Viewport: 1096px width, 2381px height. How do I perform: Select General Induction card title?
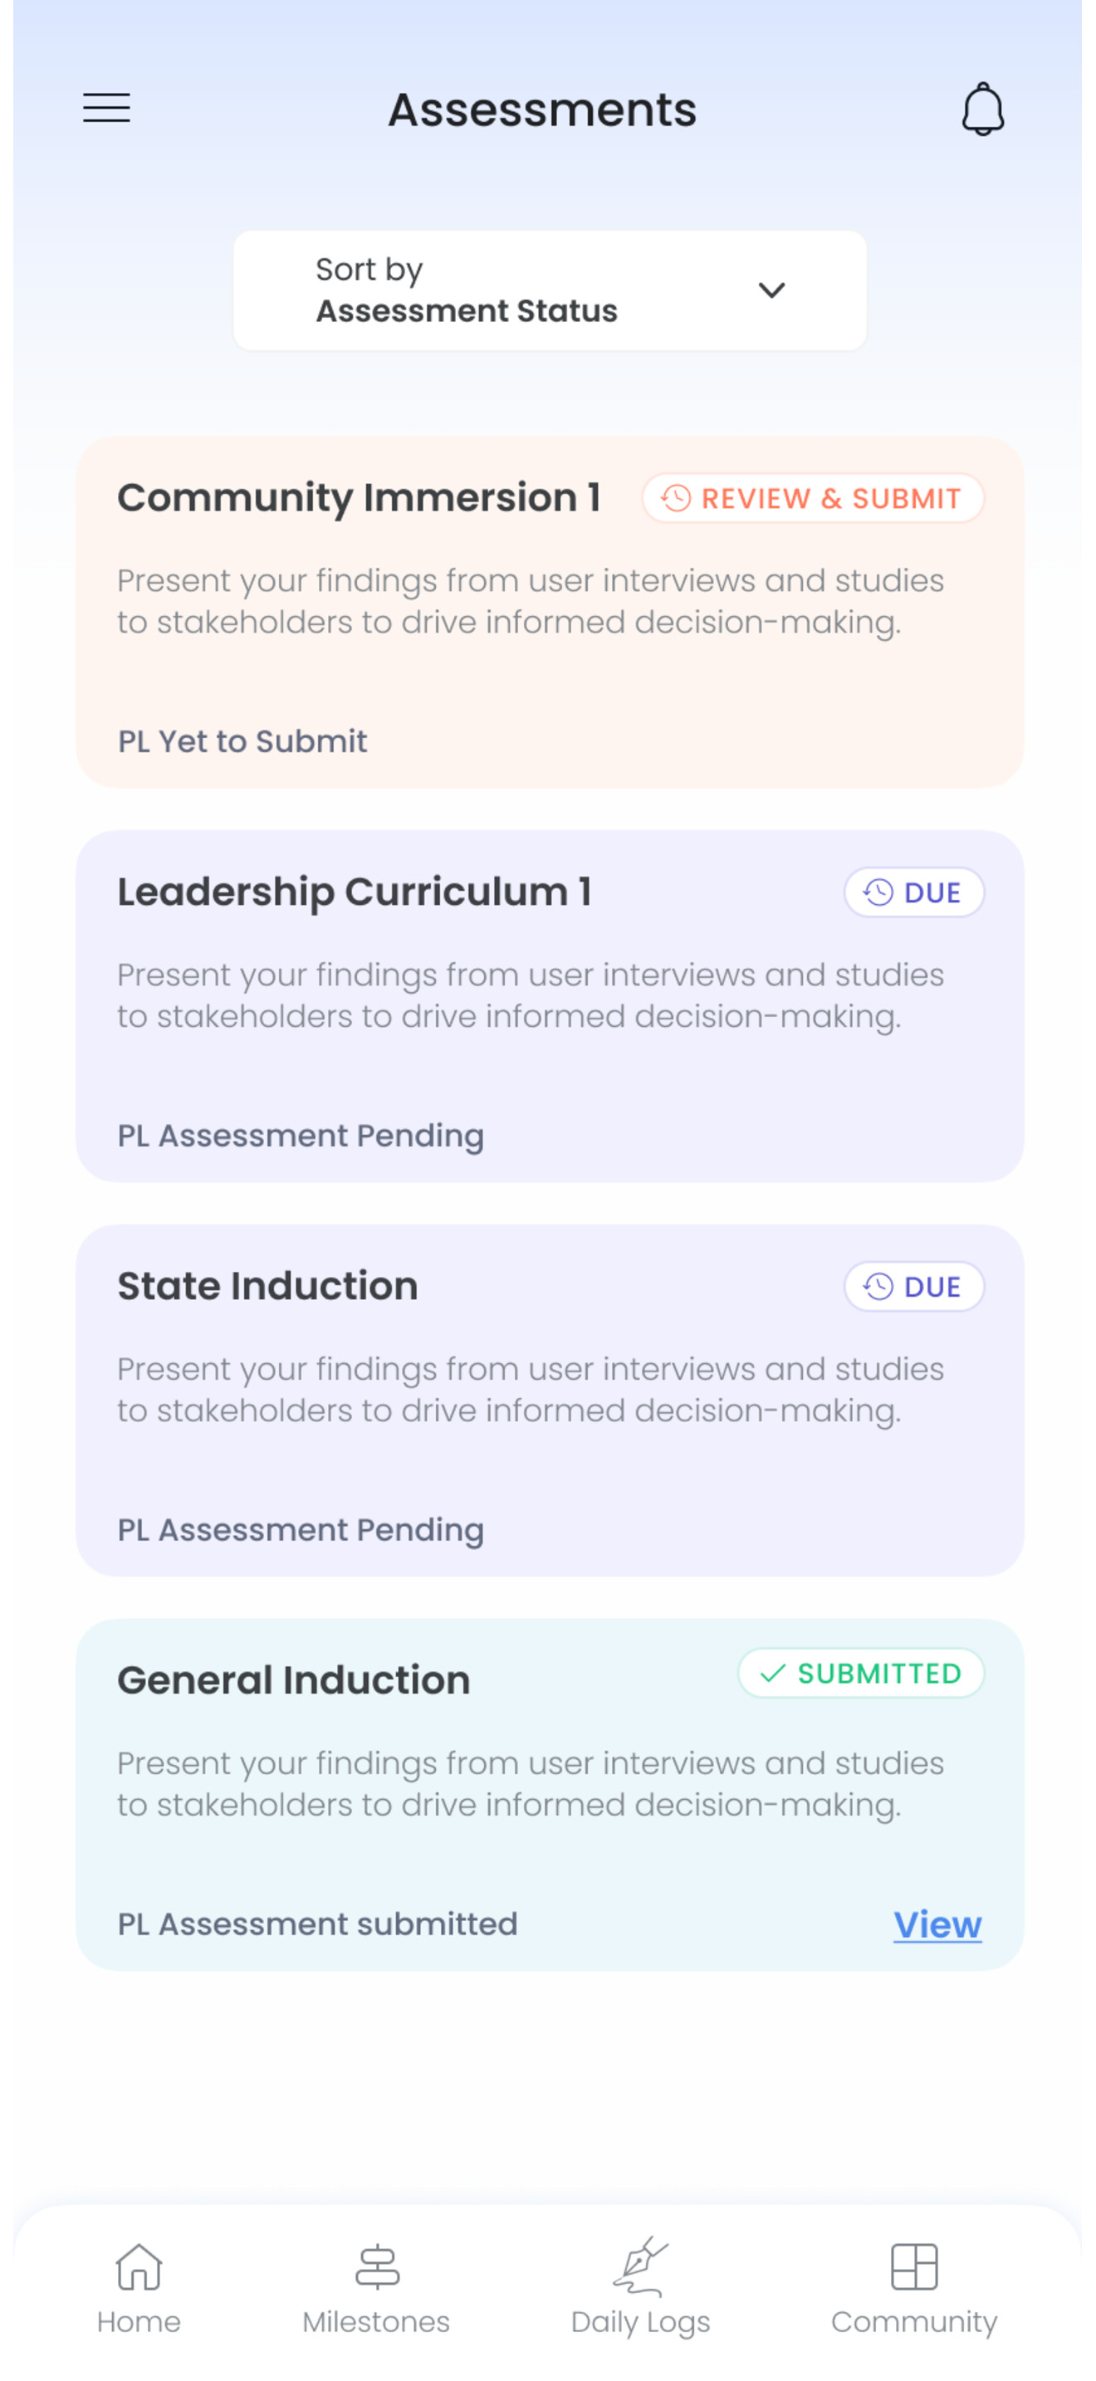click(x=294, y=1680)
